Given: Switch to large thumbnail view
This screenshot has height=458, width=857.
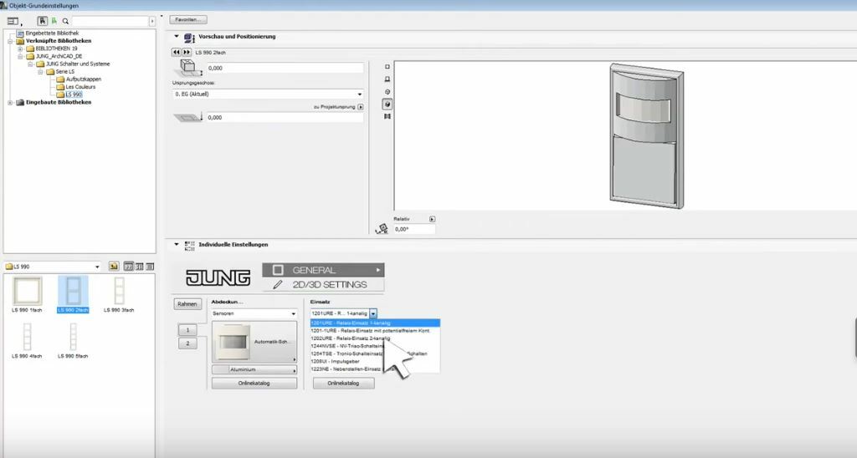Looking at the screenshot, I should pos(128,267).
